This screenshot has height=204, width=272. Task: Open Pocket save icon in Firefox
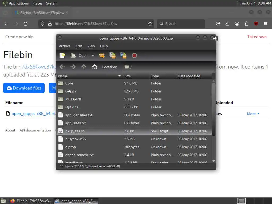[218, 24]
